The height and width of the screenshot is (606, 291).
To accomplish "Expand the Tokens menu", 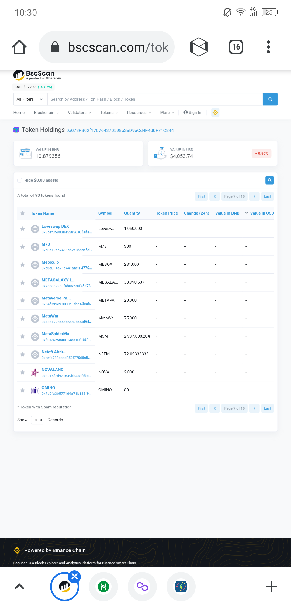I will (109, 113).
